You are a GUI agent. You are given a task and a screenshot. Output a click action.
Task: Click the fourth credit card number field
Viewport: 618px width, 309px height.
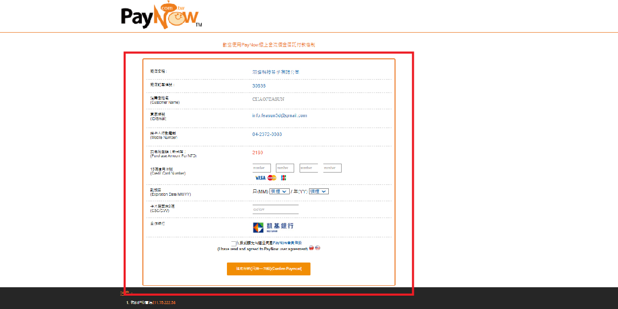point(332,168)
